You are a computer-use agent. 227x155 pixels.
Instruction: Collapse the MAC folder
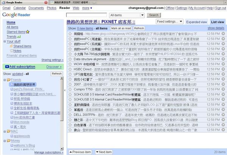pyautogui.click(x=5, y=132)
